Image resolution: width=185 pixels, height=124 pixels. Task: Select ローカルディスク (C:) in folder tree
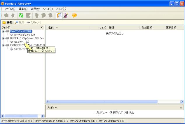25,35
